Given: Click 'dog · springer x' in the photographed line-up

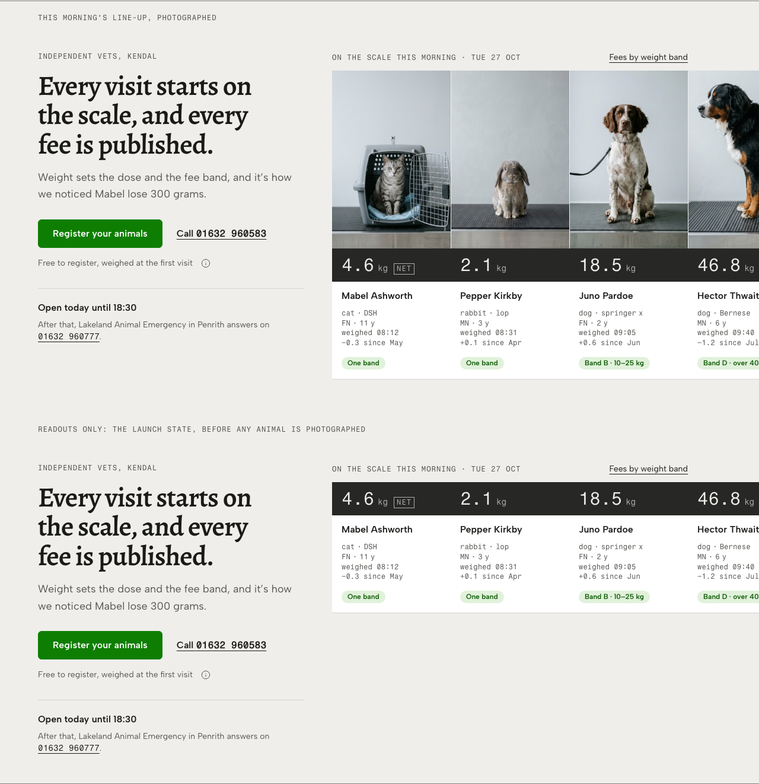Looking at the screenshot, I should [x=611, y=313].
